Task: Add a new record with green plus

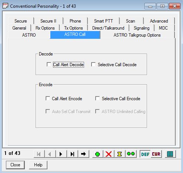Action: pyautogui.click(x=97, y=154)
